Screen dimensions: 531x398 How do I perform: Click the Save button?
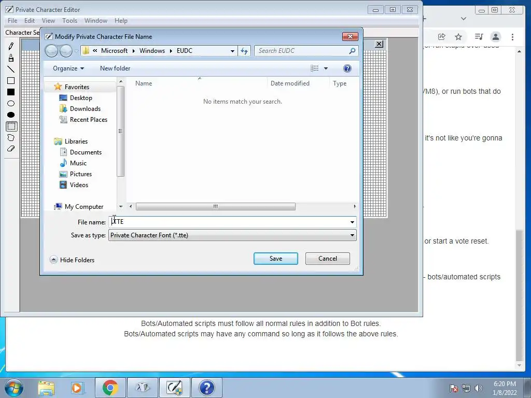point(276,259)
